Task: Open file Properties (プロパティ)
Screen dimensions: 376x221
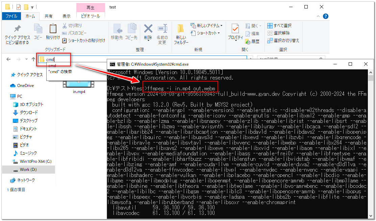Action: (235, 32)
